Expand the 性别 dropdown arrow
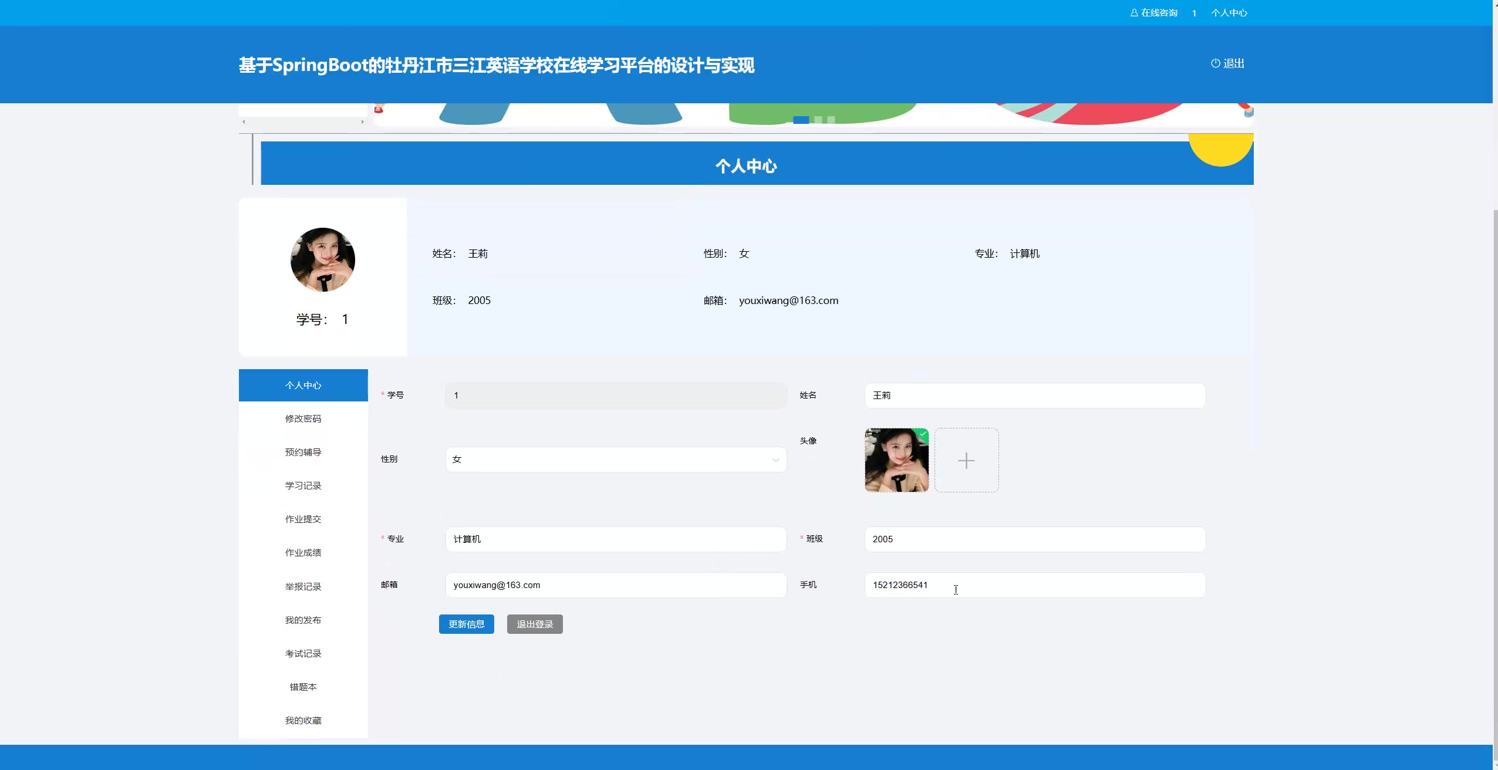1498x770 pixels. point(775,460)
